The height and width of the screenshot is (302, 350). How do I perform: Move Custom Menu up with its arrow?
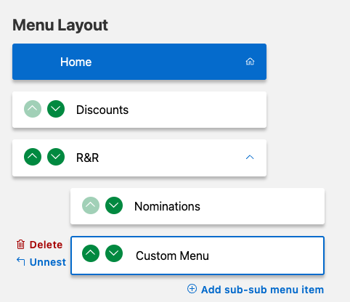click(x=91, y=253)
